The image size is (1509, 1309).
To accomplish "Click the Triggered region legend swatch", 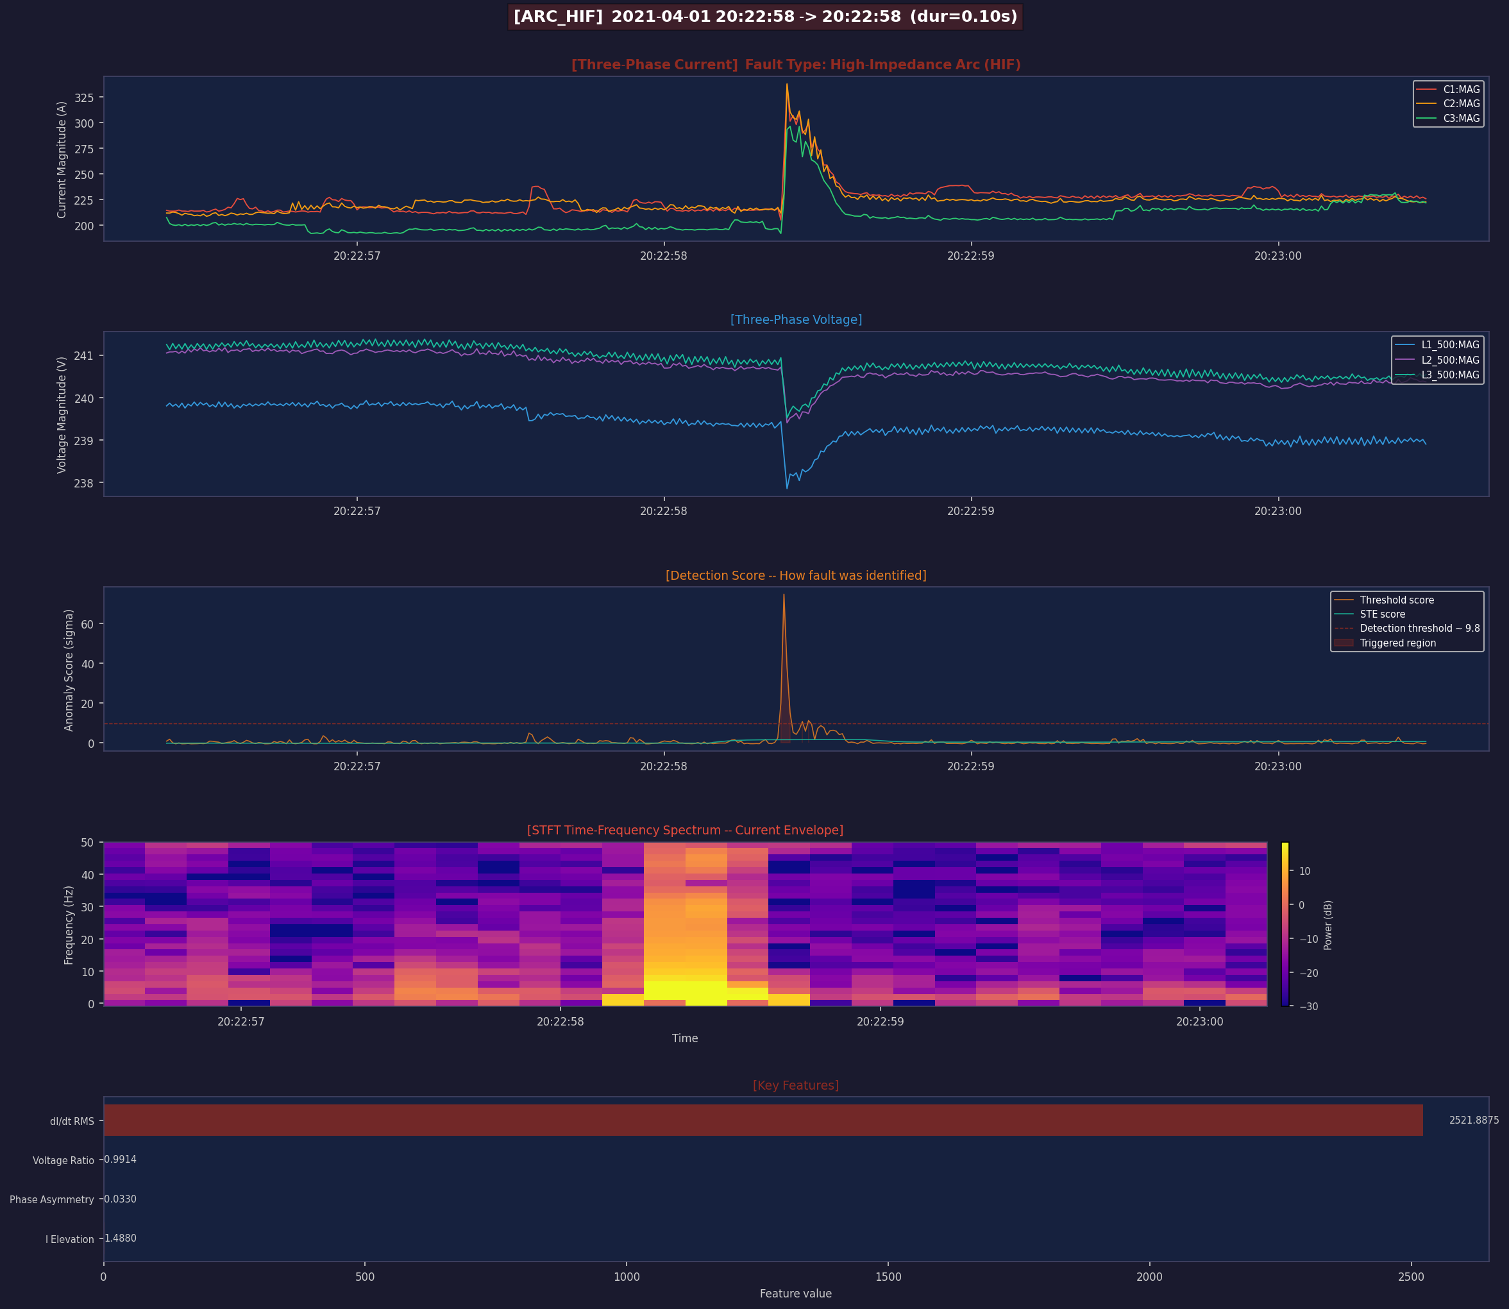I will click(x=1344, y=643).
